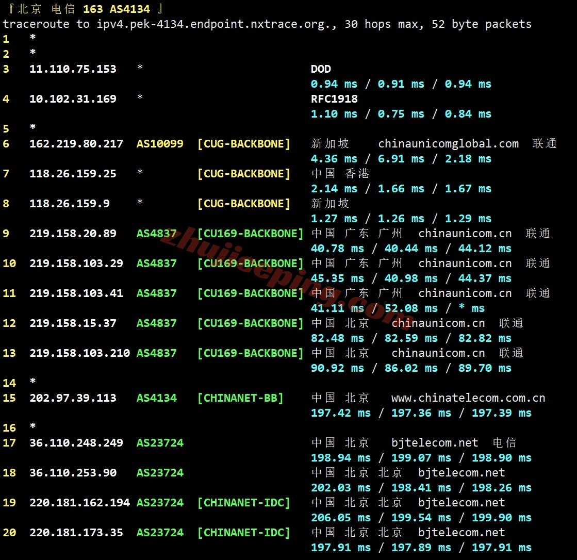Image resolution: width=577 pixels, height=560 pixels.
Task: Click the latency value 45.35 ms
Action: (337, 278)
